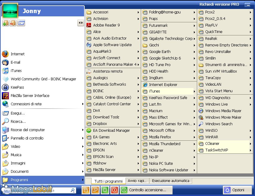Expand the Accessori folder

[113, 12]
